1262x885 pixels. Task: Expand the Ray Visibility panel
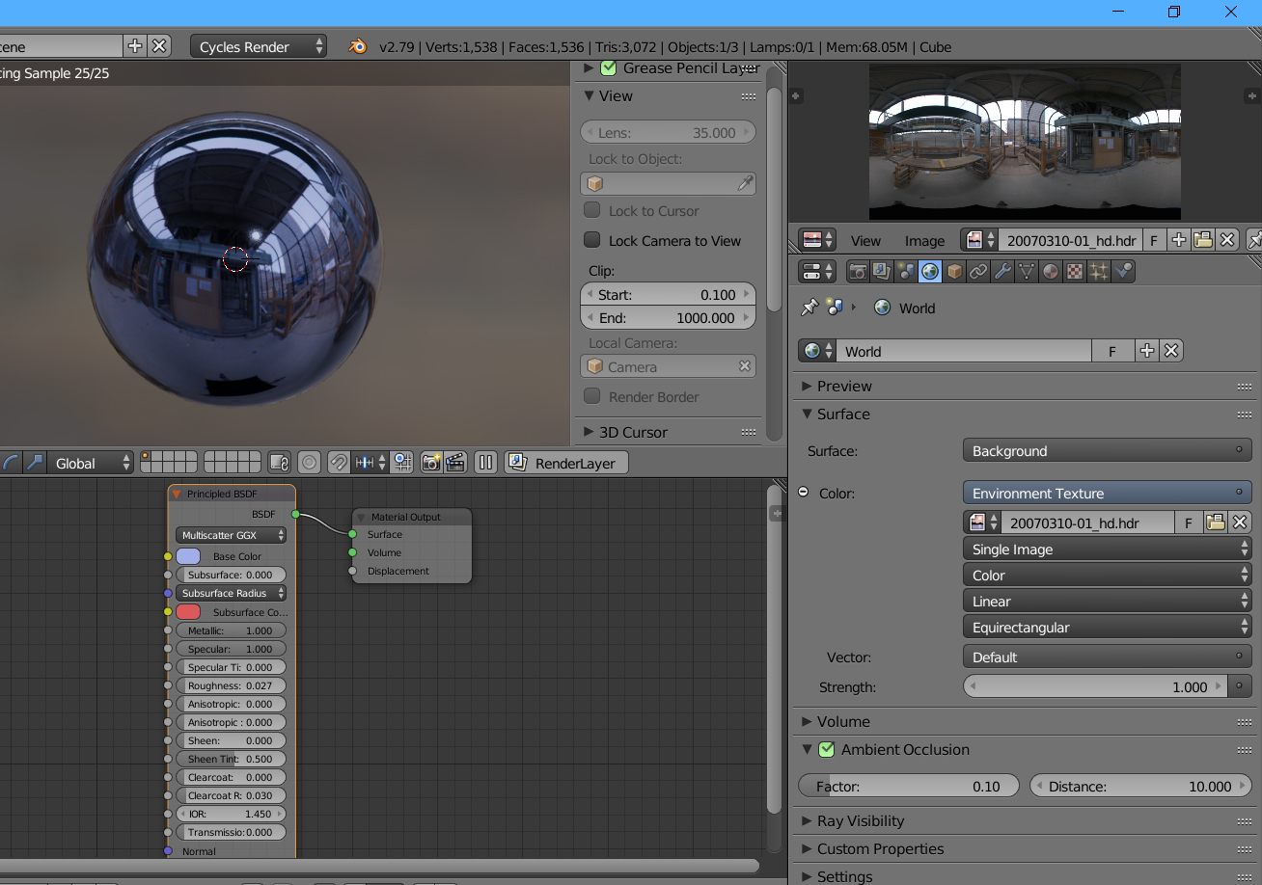pos(861,821)
